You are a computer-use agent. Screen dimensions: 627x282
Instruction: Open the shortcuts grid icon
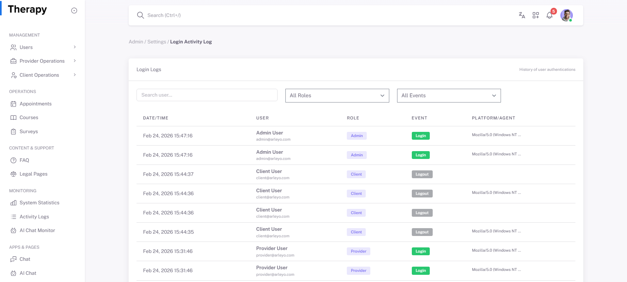pyautogui.click(x=536, y=15)
